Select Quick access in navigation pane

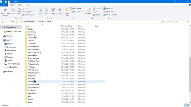pyautogui.click(x=11, y=27)
